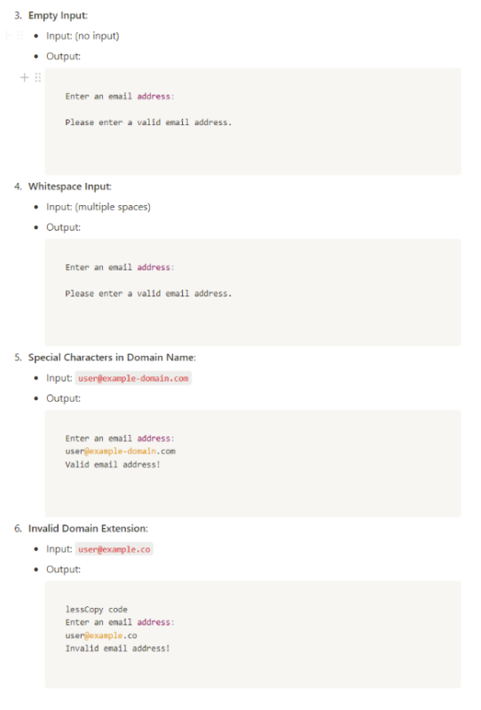Select the user@example.co inline code

pos(114,549)
